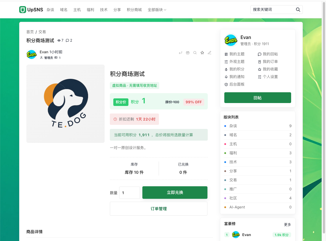Open the 分享 nav menu item
This screenshot has height=241, width=326.
[x=117, y=10]
